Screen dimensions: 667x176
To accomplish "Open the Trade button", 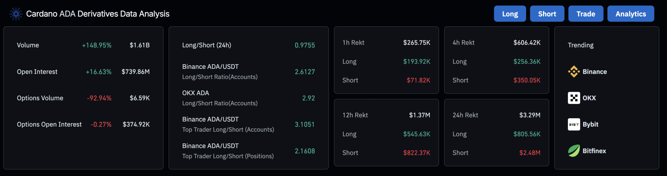I will pyautogui.click(x=586, y=14).
